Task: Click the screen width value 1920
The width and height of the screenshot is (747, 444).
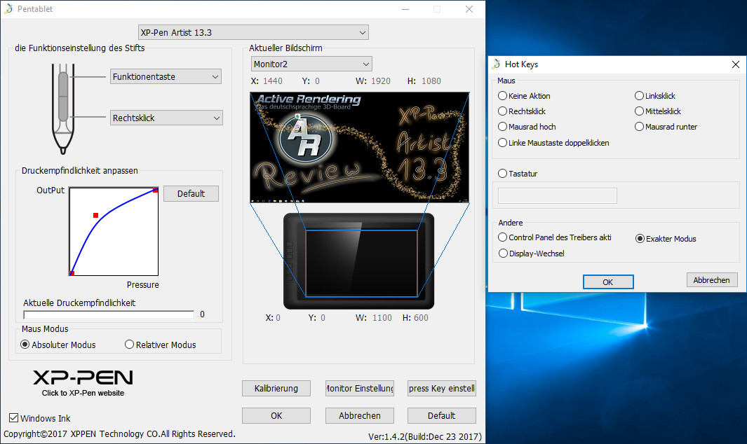Action: point(381,81)
